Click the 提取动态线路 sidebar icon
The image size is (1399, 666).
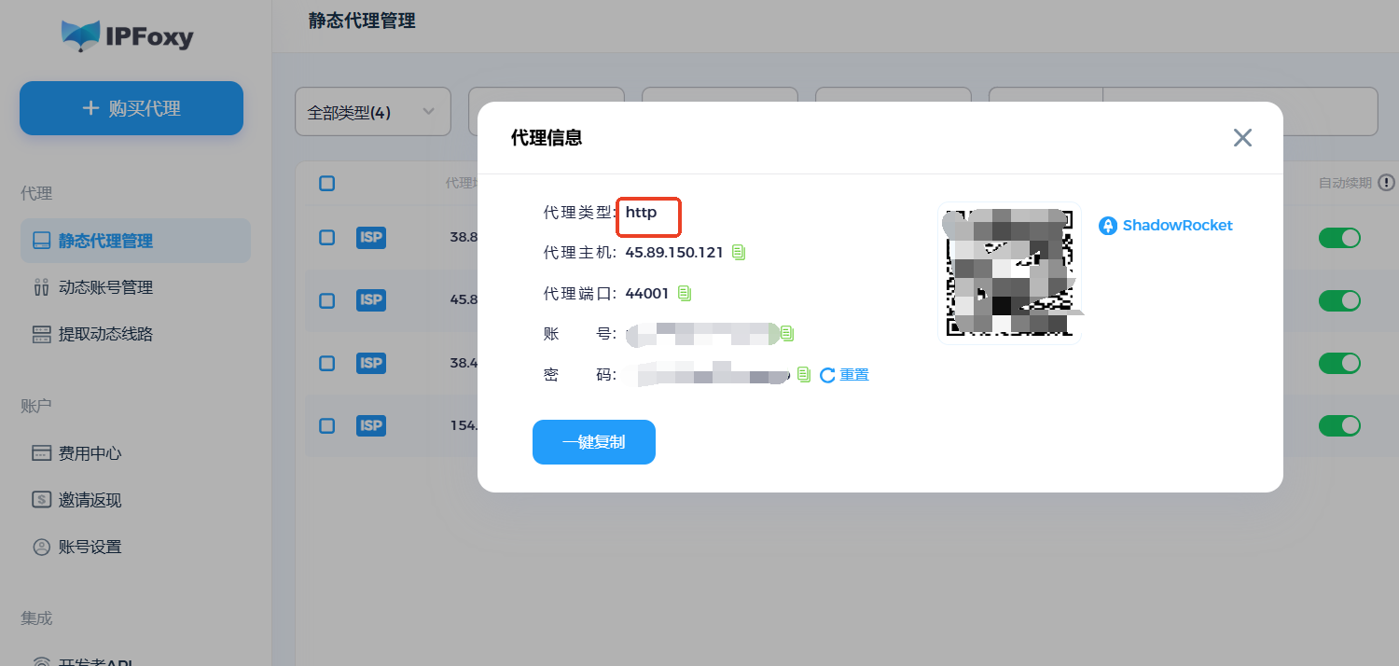click(41, 334)
